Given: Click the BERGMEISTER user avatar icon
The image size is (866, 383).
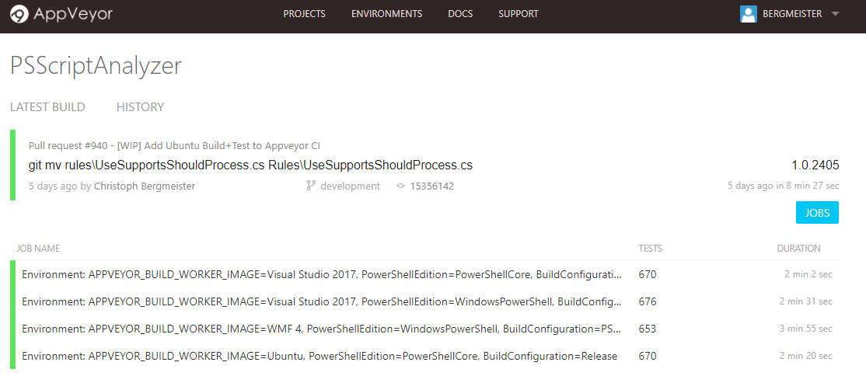Looking at the screenshot, I should coord(748,14).
